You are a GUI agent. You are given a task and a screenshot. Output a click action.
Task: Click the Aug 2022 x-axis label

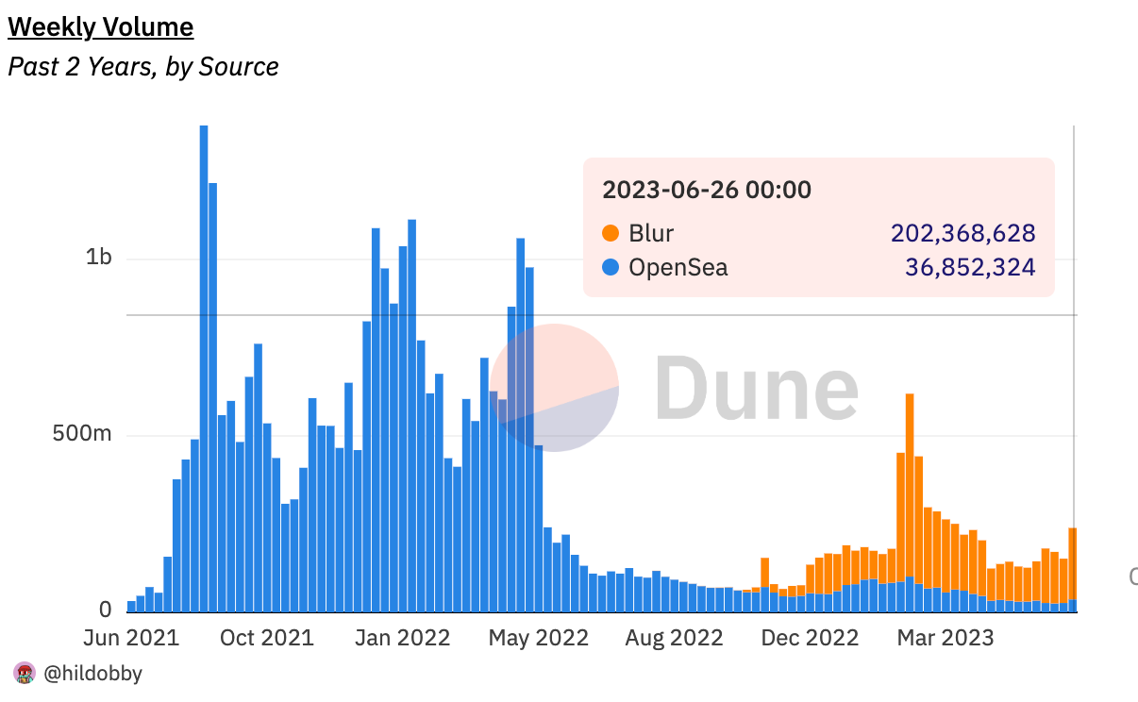[x=674, y=638]
